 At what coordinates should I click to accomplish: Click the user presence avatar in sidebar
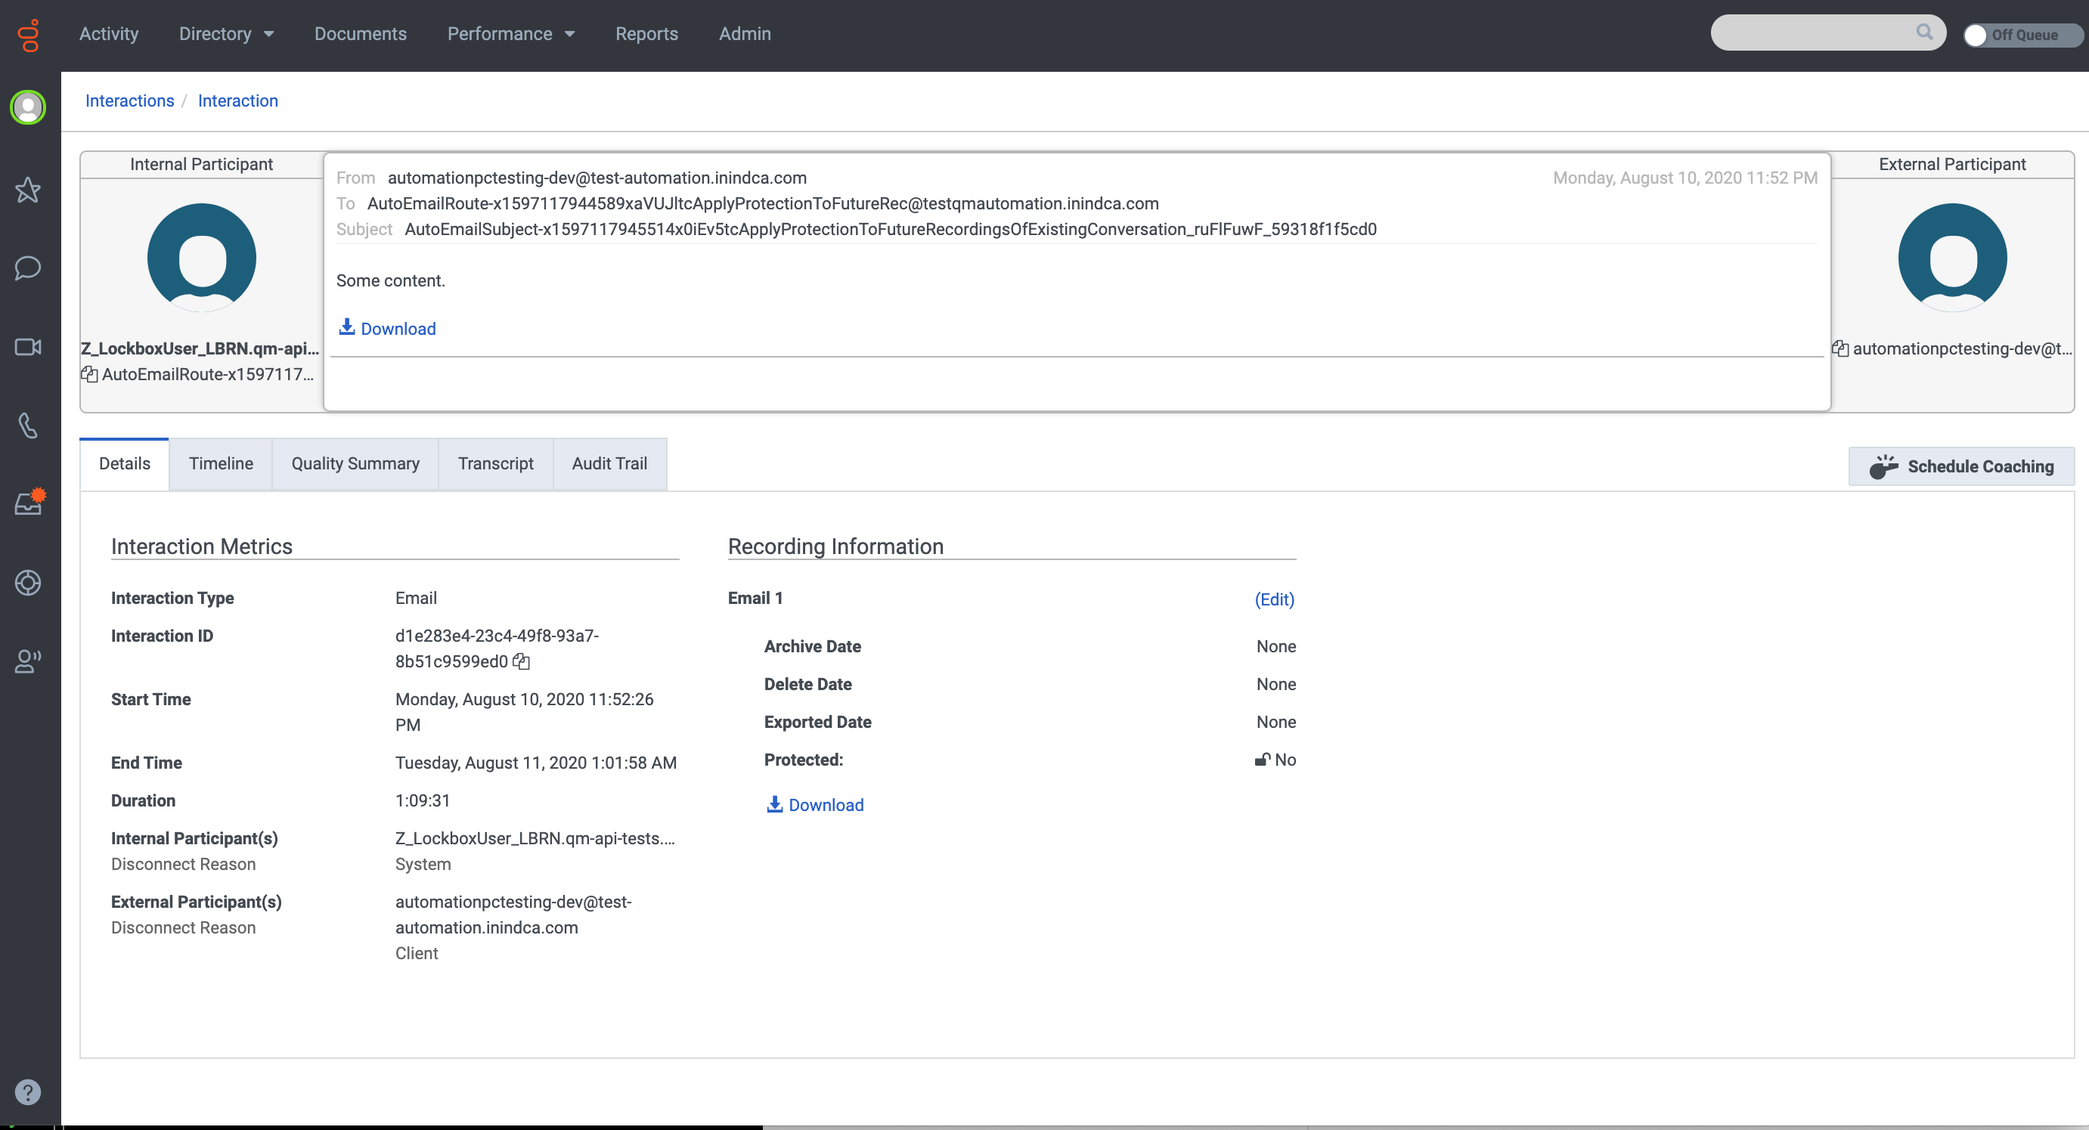coord(27,107)
